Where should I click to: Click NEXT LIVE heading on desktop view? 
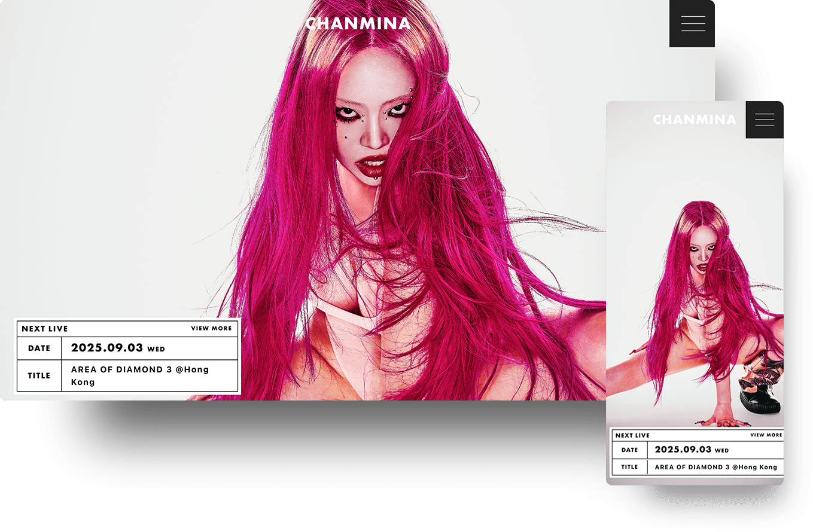coord(45,328)
